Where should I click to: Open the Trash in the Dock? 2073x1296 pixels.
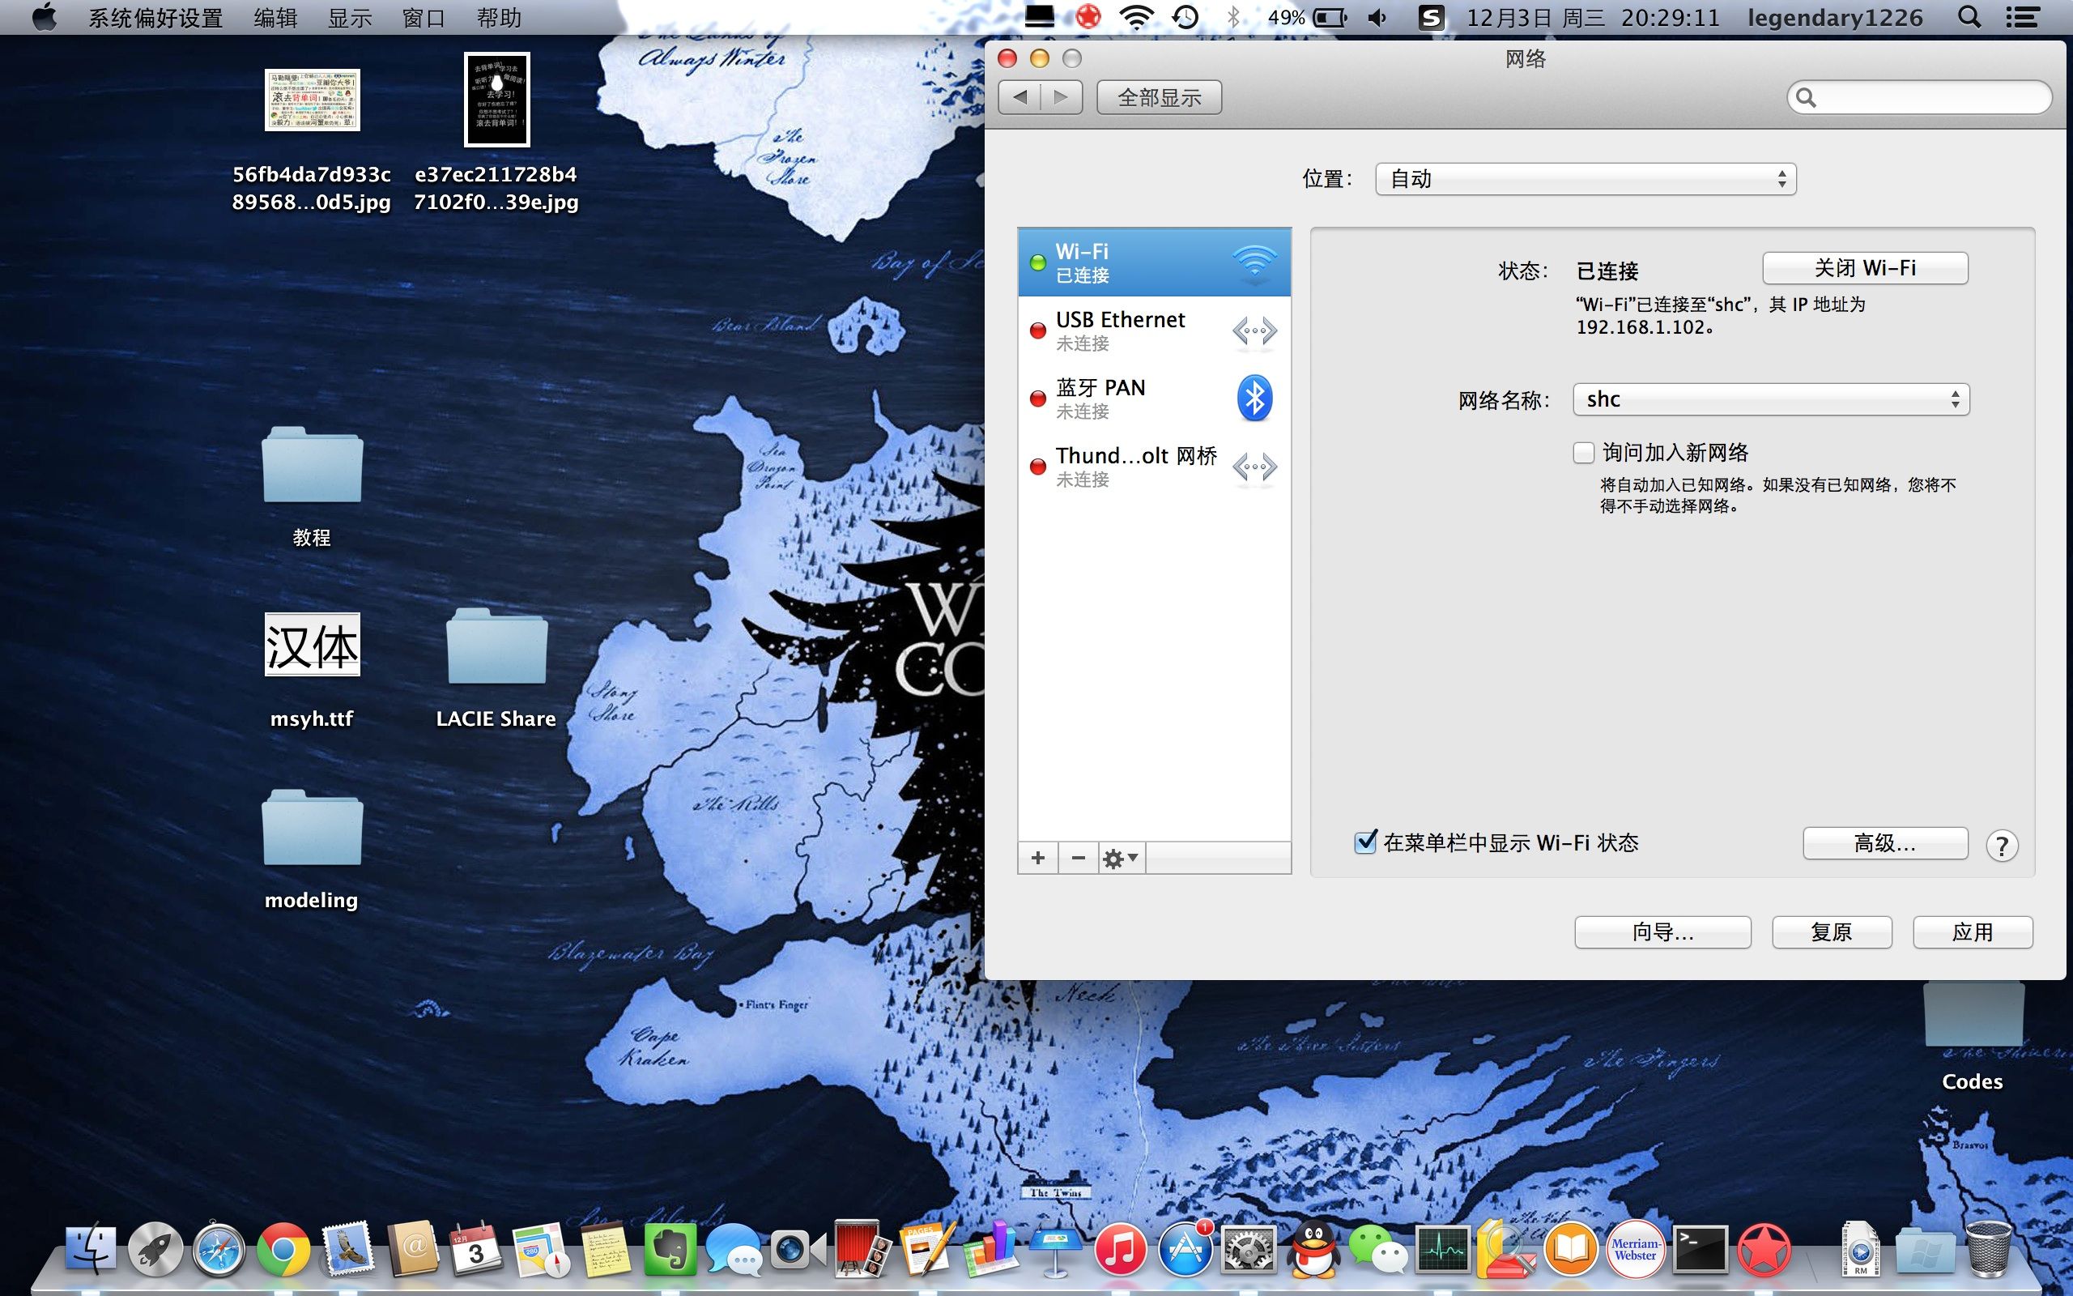click(x=1988, y=1249)
